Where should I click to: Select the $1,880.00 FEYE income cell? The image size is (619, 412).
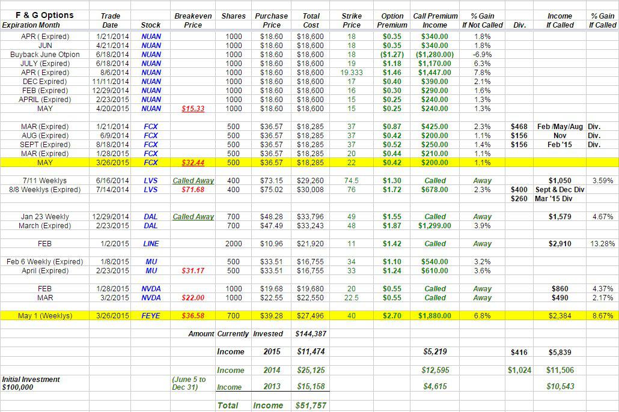[x=435, y=316]
